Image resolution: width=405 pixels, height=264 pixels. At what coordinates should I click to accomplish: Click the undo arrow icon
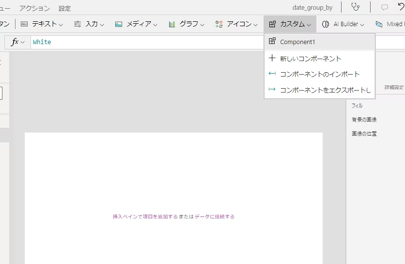(x=401, y=7)
